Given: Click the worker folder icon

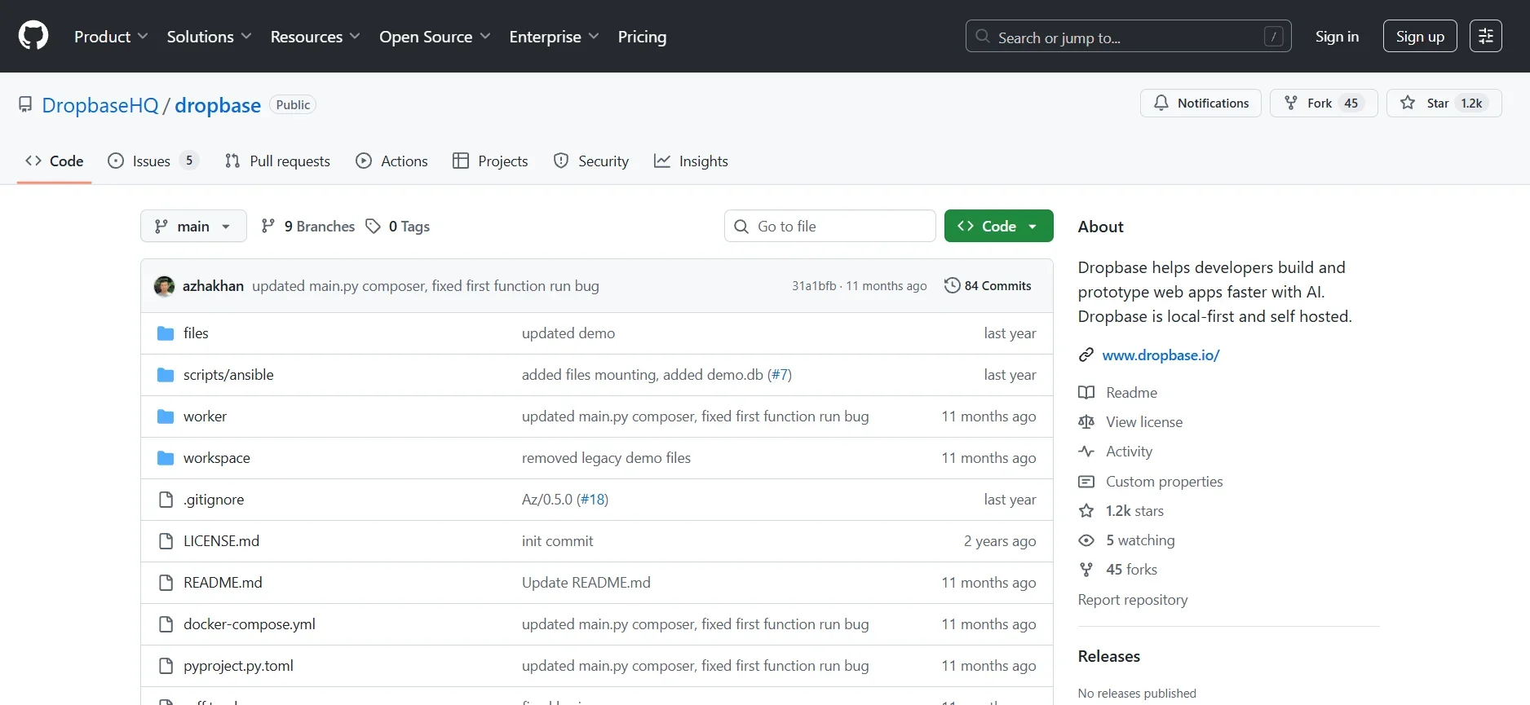Looking at the screenshot, I should pyautogui.click(x=166, y=416).
